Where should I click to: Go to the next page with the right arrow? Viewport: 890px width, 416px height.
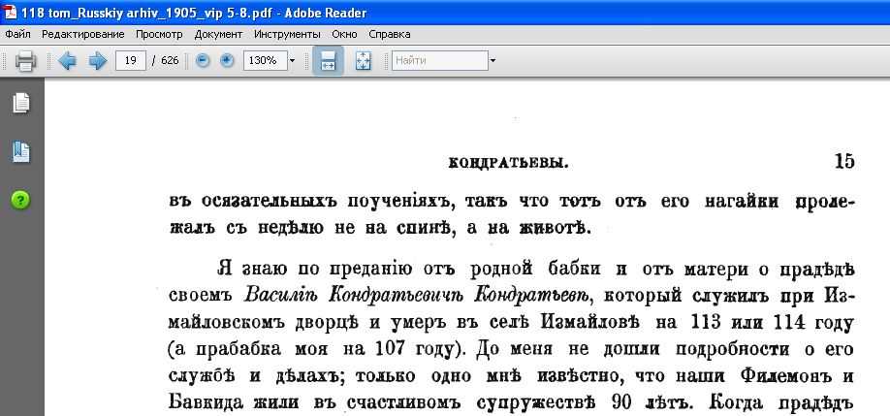click(97, 61)
